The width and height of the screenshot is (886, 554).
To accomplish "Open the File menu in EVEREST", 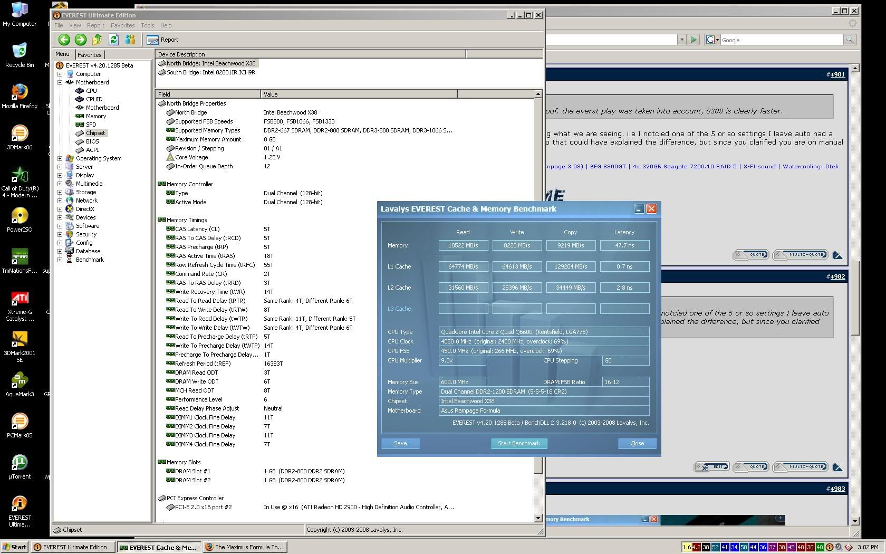I will pyautogui.click(x=59, y=25).
